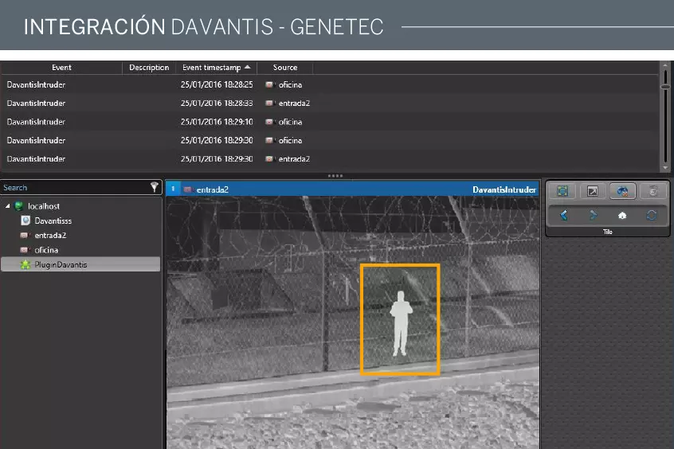The width and height of the screenshot is (674, 449).
Task: Select DavantisIntruder event at 18:29:10
Action: (x=329, y=122)
